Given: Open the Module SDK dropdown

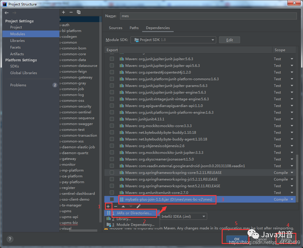Looking at the screenshot, I should click(x=173, y=40).
